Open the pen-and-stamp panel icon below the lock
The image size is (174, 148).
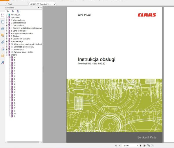(x=3, y=62)
